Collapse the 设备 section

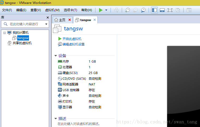[56, 56]
